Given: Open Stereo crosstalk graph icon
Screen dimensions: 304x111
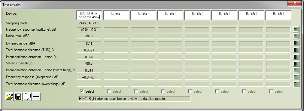Looking at the screenshot, I should click(296, 63).
